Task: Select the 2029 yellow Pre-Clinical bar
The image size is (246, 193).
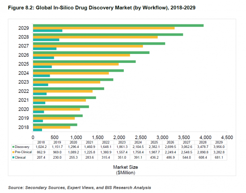Action: [x=104, y=28]
